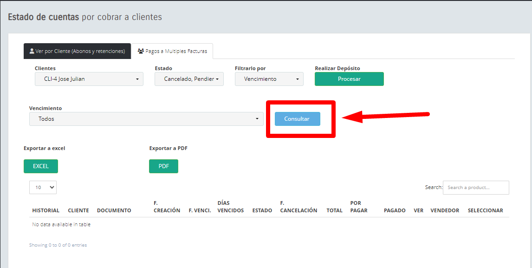Sort by HISTORIAL column header

pos(46,210)
